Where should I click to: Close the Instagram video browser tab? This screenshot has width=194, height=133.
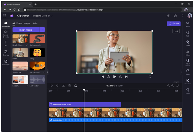[30, 4]
